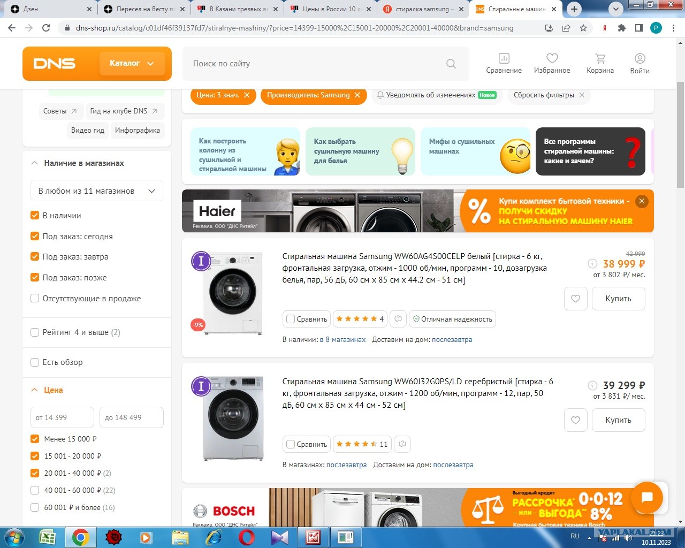Open Excel from the taskbar
The image size is (685, 548).
[x=48, y=537]
